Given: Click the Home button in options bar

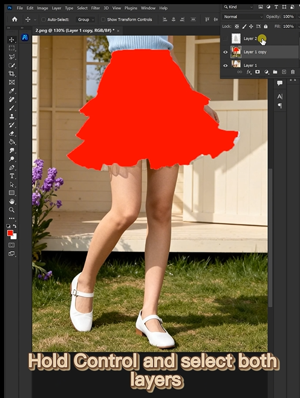Looking at the screenshot, I should [15, 19].
